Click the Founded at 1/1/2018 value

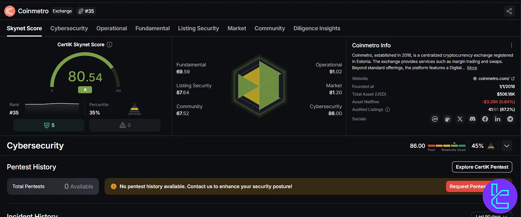[507, 87]
